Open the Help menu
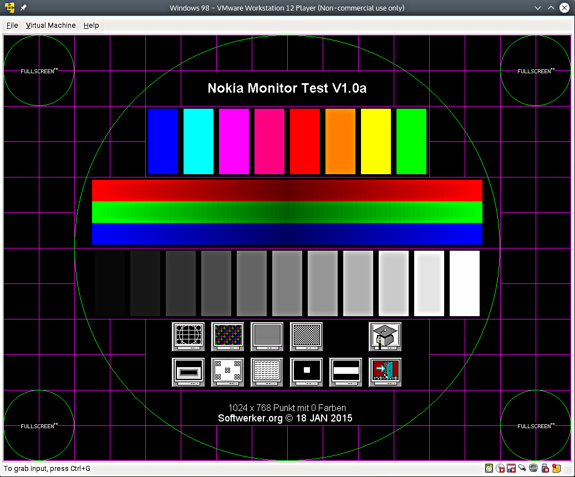Image resolution: width=575 pixels, height=477 pixels. (x=91, y=26)
